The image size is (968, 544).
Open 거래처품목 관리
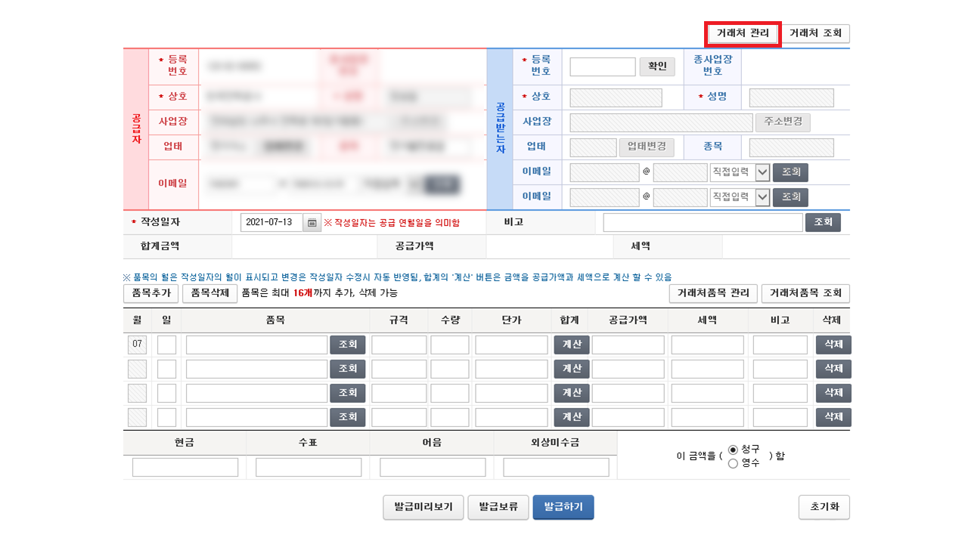(x=713, y=293)
